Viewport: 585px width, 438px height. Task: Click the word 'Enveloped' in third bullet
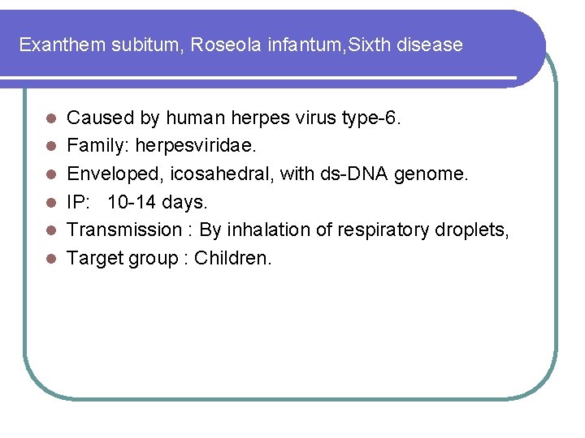(115, 174)
